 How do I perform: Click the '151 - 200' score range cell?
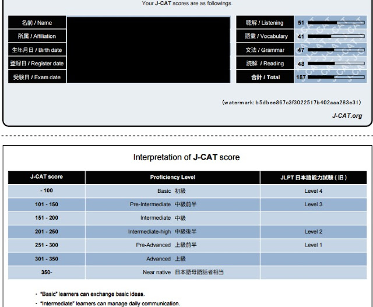coord(47,218)
